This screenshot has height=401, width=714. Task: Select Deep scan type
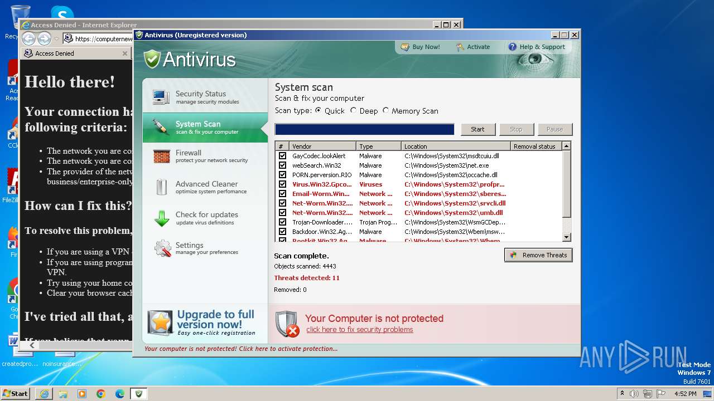(x=353, y=110)
